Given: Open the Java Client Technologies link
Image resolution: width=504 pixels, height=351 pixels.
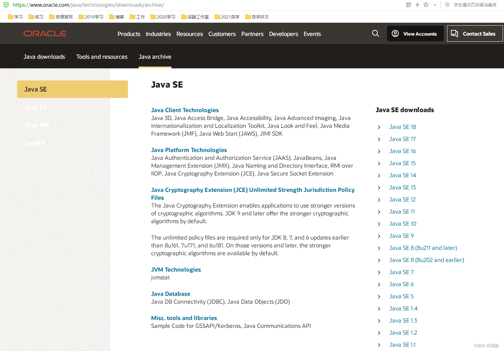Looking at the screenshot, I should [185, 110].
